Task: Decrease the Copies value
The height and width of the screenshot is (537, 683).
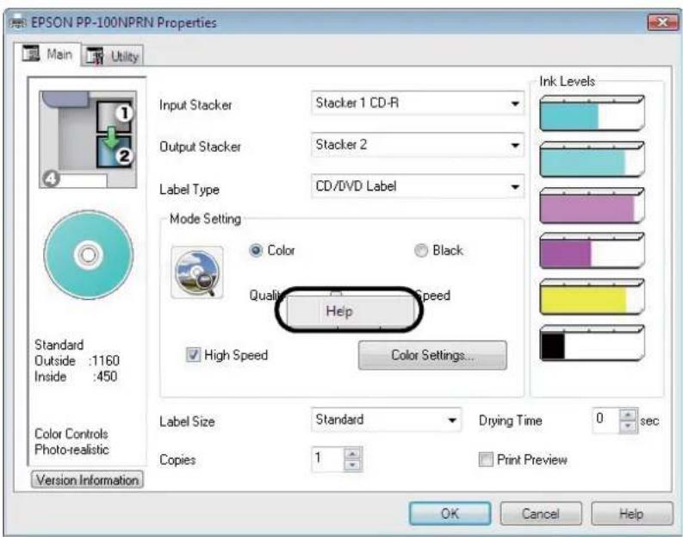Action: click(353, 465)
